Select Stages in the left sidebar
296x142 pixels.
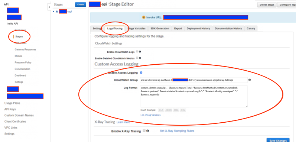pos(19,37)
